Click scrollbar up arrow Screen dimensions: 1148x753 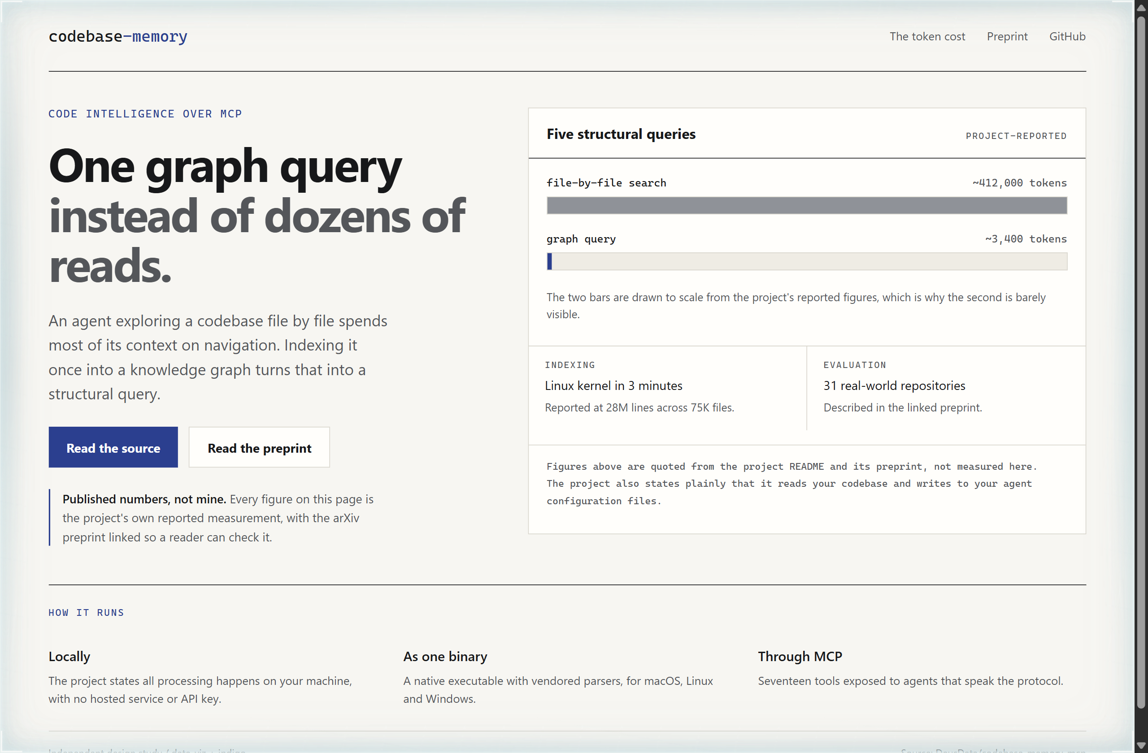click(1140, 8)
